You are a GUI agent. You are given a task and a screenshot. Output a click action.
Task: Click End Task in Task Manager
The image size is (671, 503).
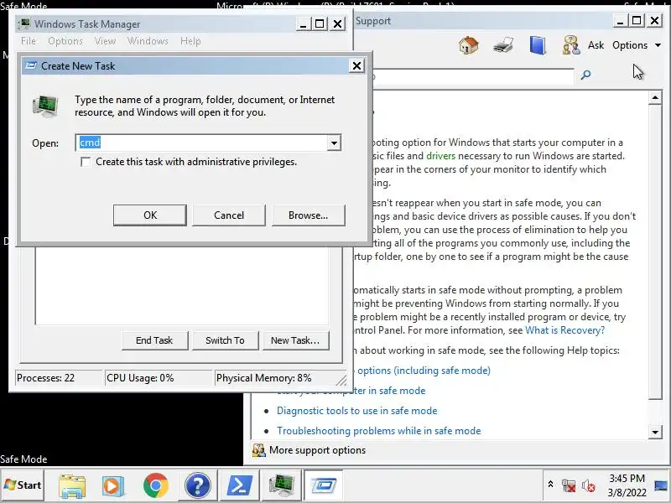click(154, 340)
